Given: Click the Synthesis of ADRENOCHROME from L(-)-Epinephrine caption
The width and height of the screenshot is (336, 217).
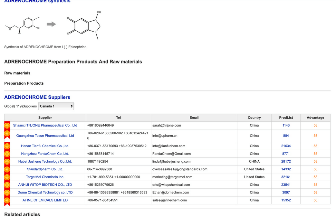Looking at the screenshot, I should (45, 47).
